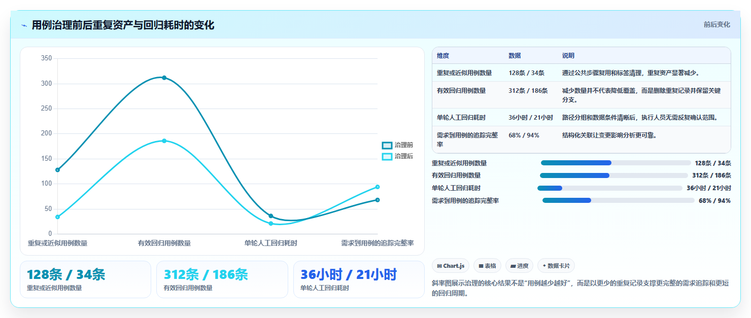Viewport: 751px width, 318px height.
Task: Click table cell 68% / 94%
Action: [524, 135]
